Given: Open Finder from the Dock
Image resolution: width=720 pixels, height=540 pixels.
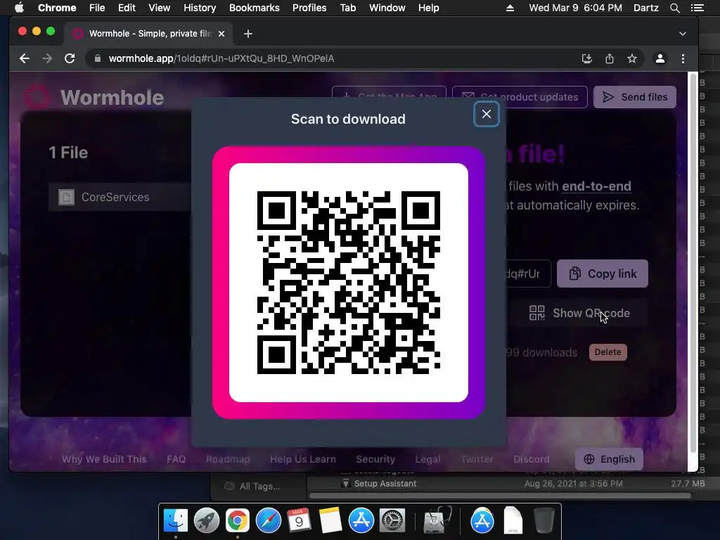Looking at the screenshot, I should (x=175, y=520).
